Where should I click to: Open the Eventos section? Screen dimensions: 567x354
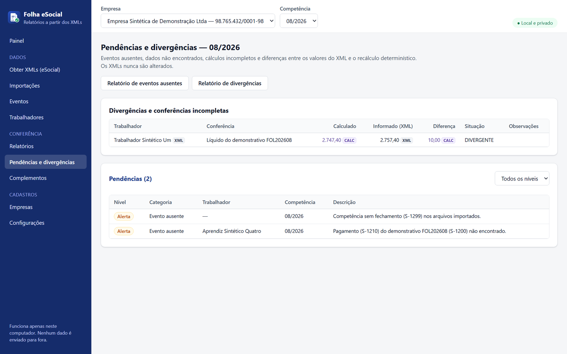[19, 102]
